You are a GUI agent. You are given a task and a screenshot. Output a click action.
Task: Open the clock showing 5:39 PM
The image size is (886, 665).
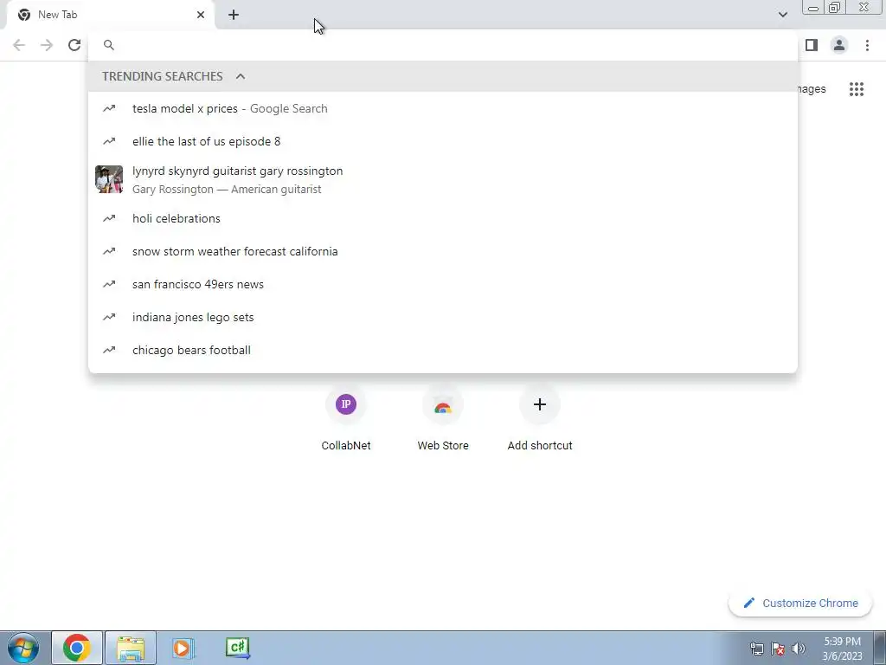coord(842,649)
